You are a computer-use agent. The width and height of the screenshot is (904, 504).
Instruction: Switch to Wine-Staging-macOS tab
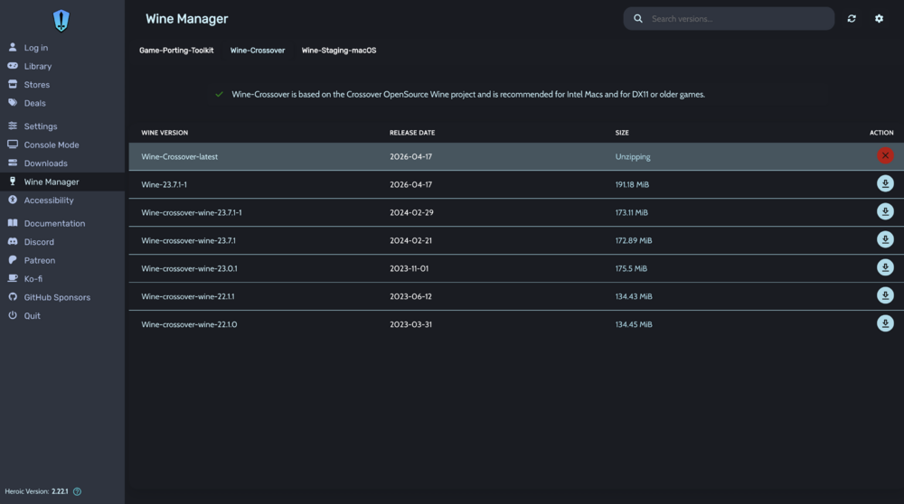point(339,50)
